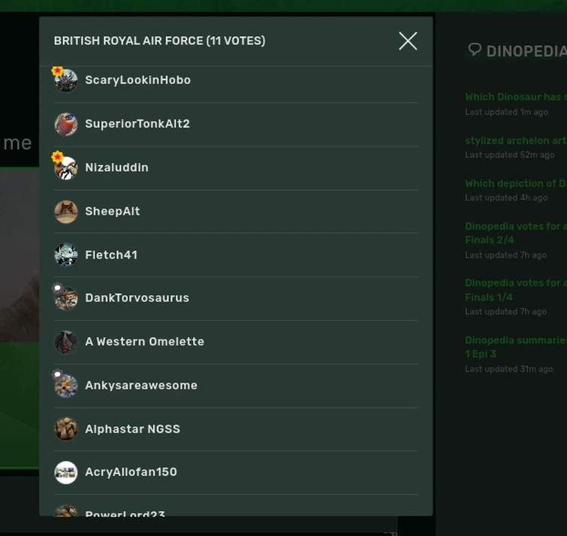Open ScaryLookinHobo's profile link
The image size is (567, 536).
[137, 80]
